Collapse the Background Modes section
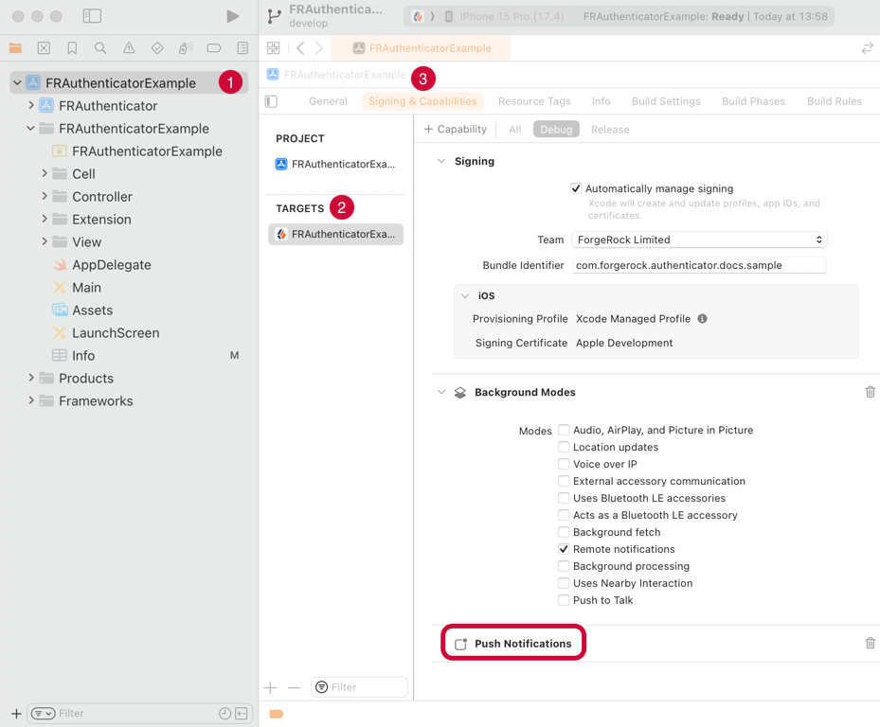Image resolution: width=880 pixels, height=727 pixels. coord(440,392)
